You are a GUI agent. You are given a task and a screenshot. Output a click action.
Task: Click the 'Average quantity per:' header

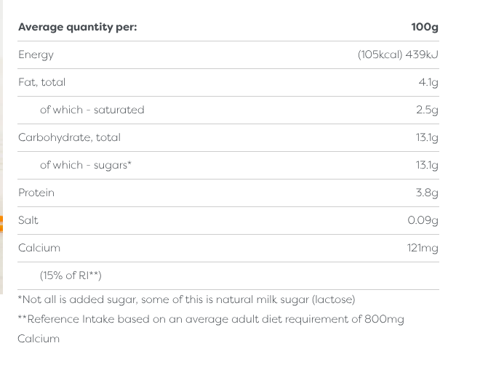77,27
